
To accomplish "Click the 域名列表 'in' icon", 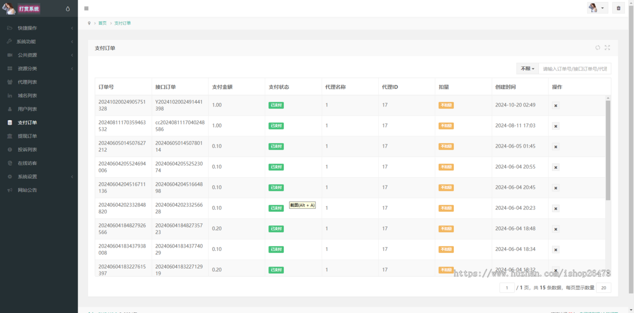I will (10, 95).
